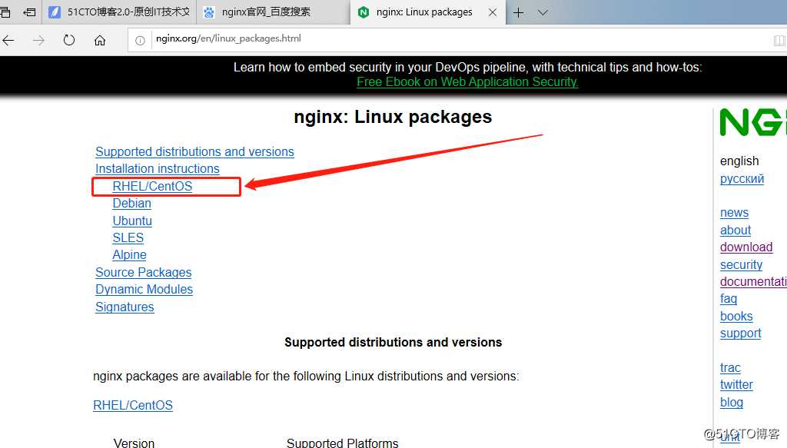The width and height of the screenshot is (787, 448).
Task: Click the 'Supported Platforms' column header
Action: pyautogui.click(x=342, y=443)
